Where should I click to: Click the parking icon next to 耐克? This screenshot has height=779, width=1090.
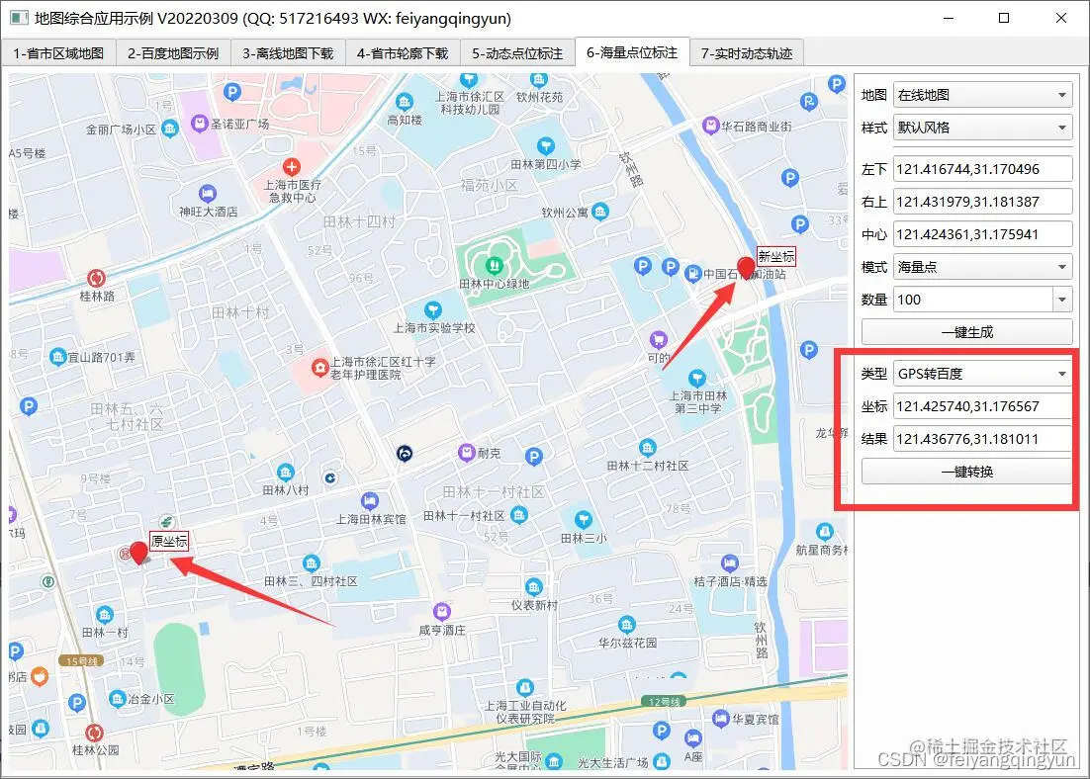coord(533,457)
